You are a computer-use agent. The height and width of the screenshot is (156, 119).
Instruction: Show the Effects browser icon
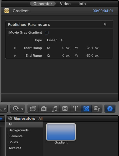click(33, 108)
